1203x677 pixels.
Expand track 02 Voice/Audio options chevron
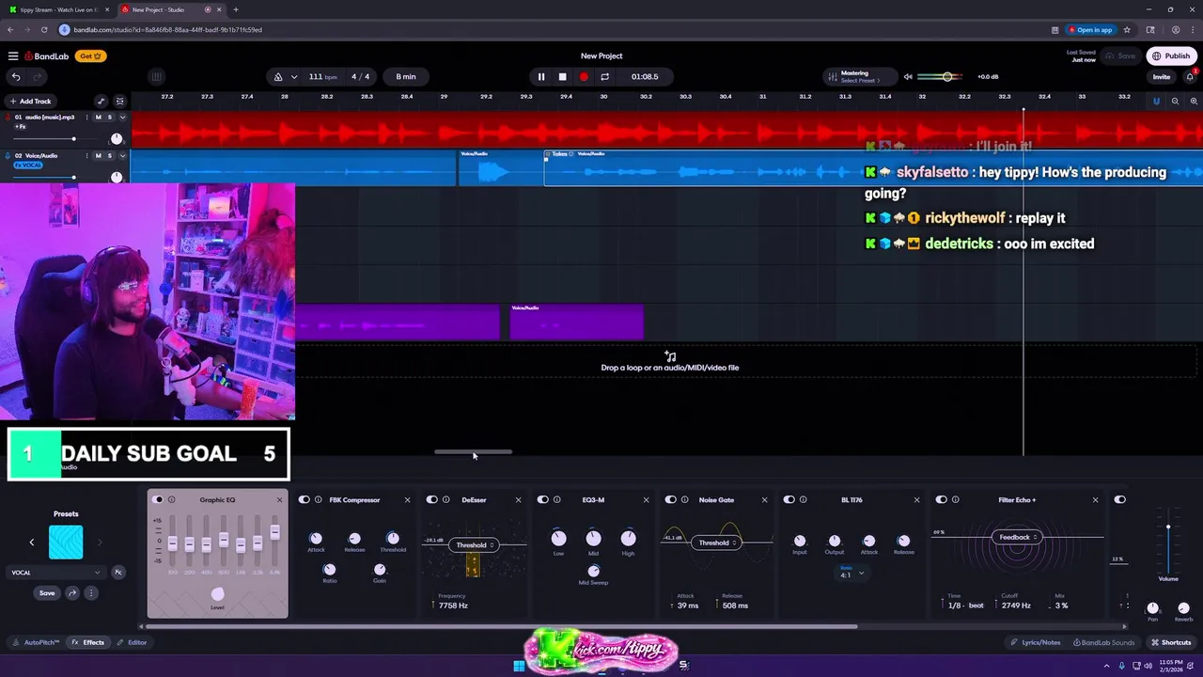(x=122, y=156)
